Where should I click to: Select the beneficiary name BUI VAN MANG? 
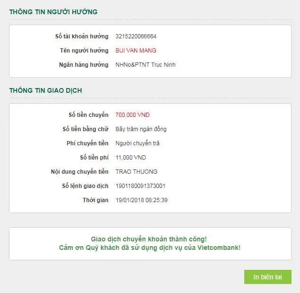136,51
